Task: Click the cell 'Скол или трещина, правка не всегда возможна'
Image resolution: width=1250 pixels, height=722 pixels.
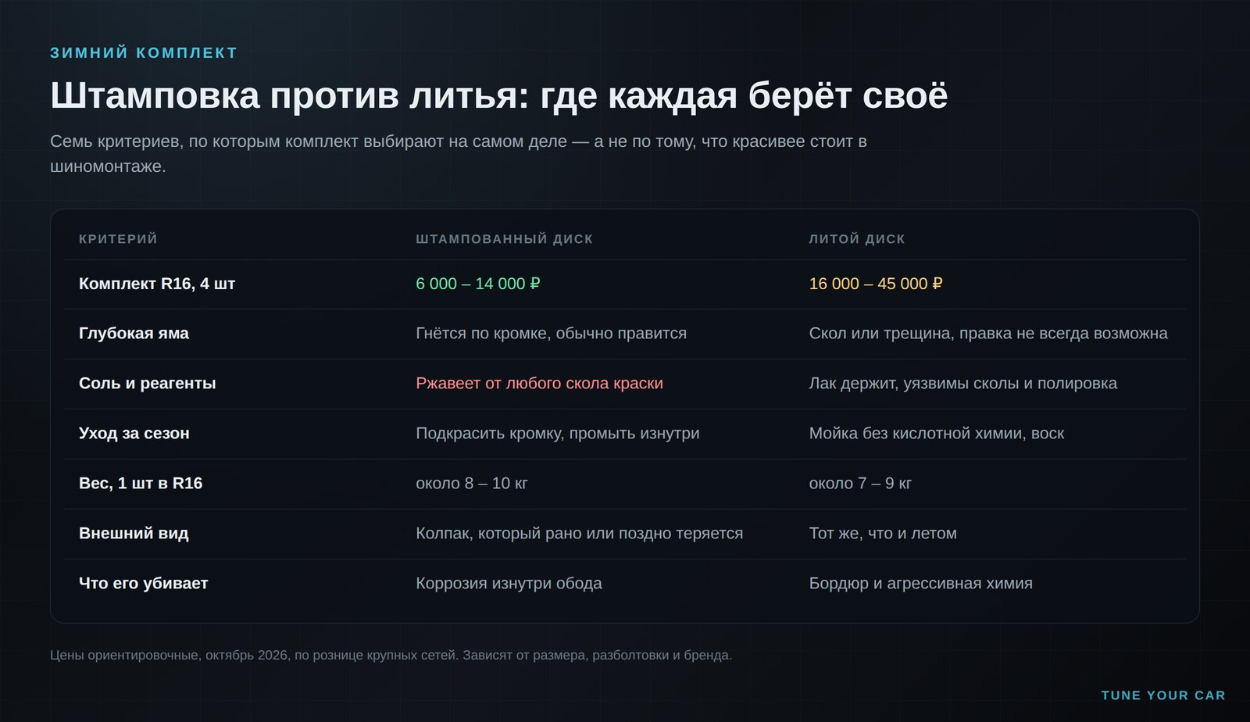Action: coord(988,333)
